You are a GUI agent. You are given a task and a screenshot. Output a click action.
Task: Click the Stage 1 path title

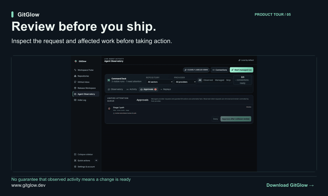point(119,108)
